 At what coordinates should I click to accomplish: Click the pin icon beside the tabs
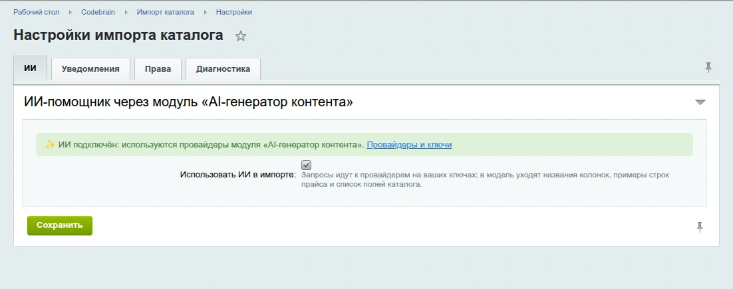tap(708, 68)
